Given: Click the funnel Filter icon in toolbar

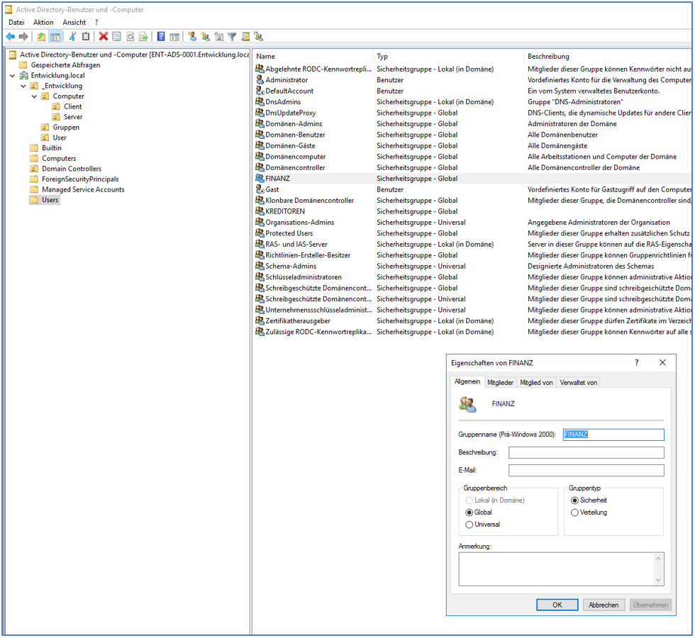Looking at the screenshot, I should tap(232, 37).
